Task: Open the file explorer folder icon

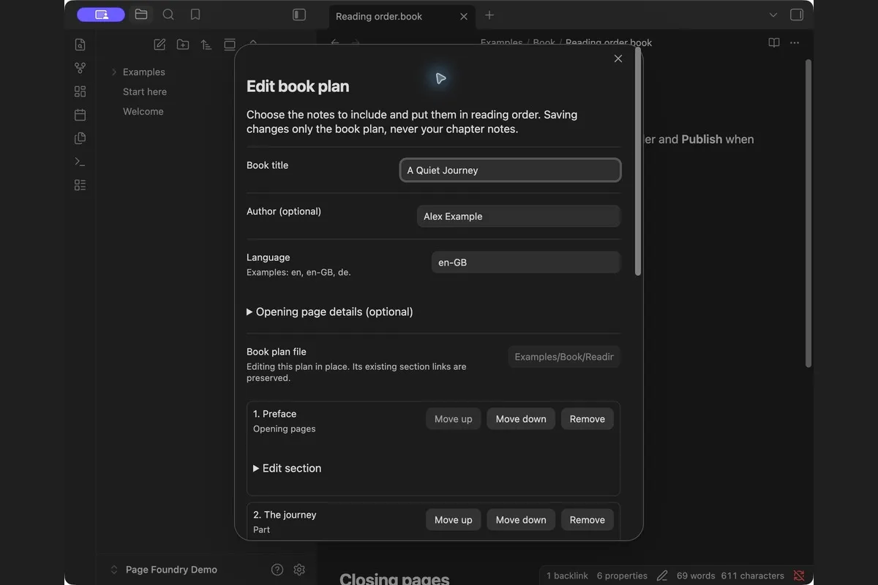Action: click(x=141, y=15)
